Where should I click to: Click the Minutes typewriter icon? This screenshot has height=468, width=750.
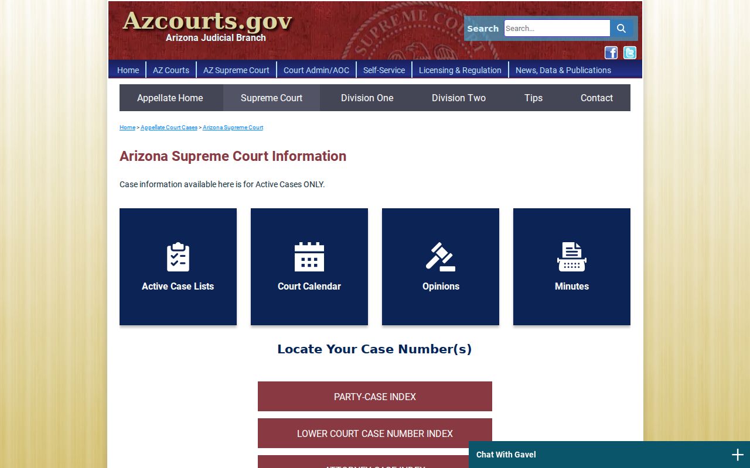pyautogui.click(x=572, y=257)
